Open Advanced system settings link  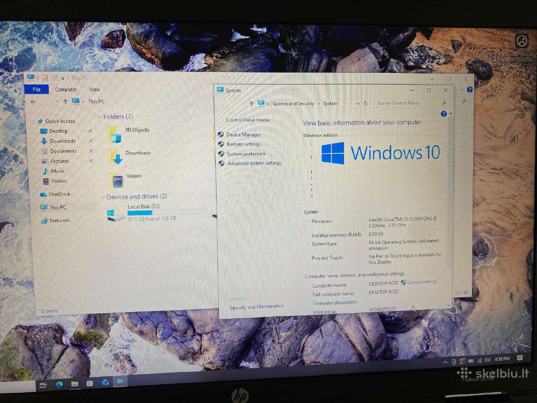tap(254, 163)
